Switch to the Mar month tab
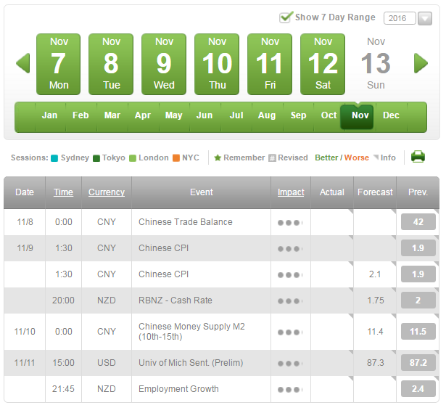 112,115
